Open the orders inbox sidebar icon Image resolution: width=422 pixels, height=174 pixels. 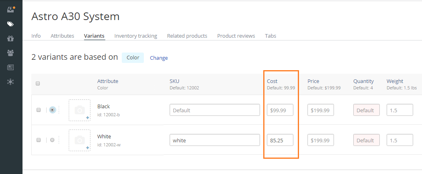click(10, 10)
